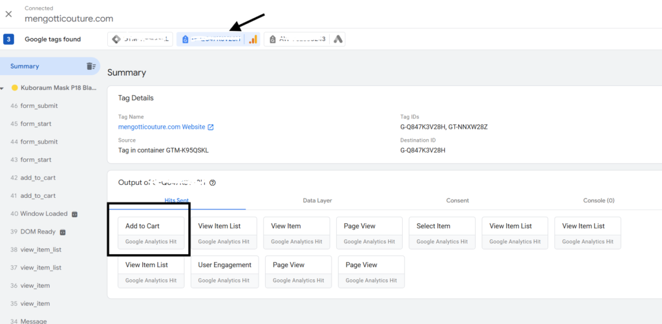Open View Item List card between Add to Cart and View Item
This screenshot has width=662, height=324.
[x=224, y=233]
